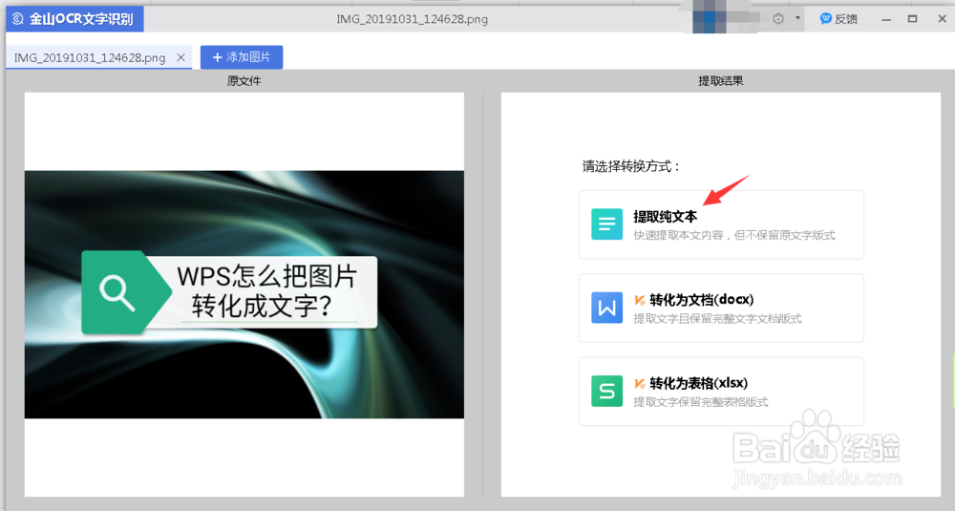This screenshot has height=511, width=955.
Task: Choose 转化为表格(xlsx) option
Action: 721,392
